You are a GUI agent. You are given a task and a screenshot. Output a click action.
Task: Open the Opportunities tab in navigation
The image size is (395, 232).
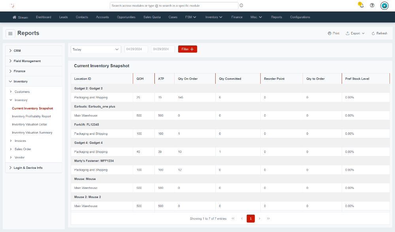click(126, 17)
